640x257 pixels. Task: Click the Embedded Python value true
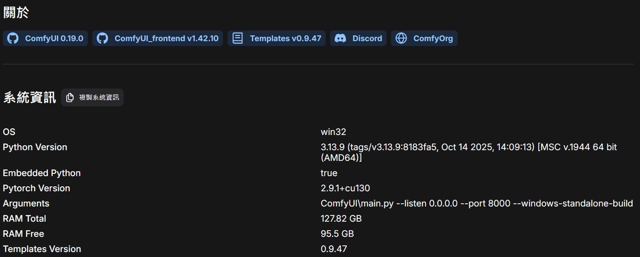click(x=329, y=173)
